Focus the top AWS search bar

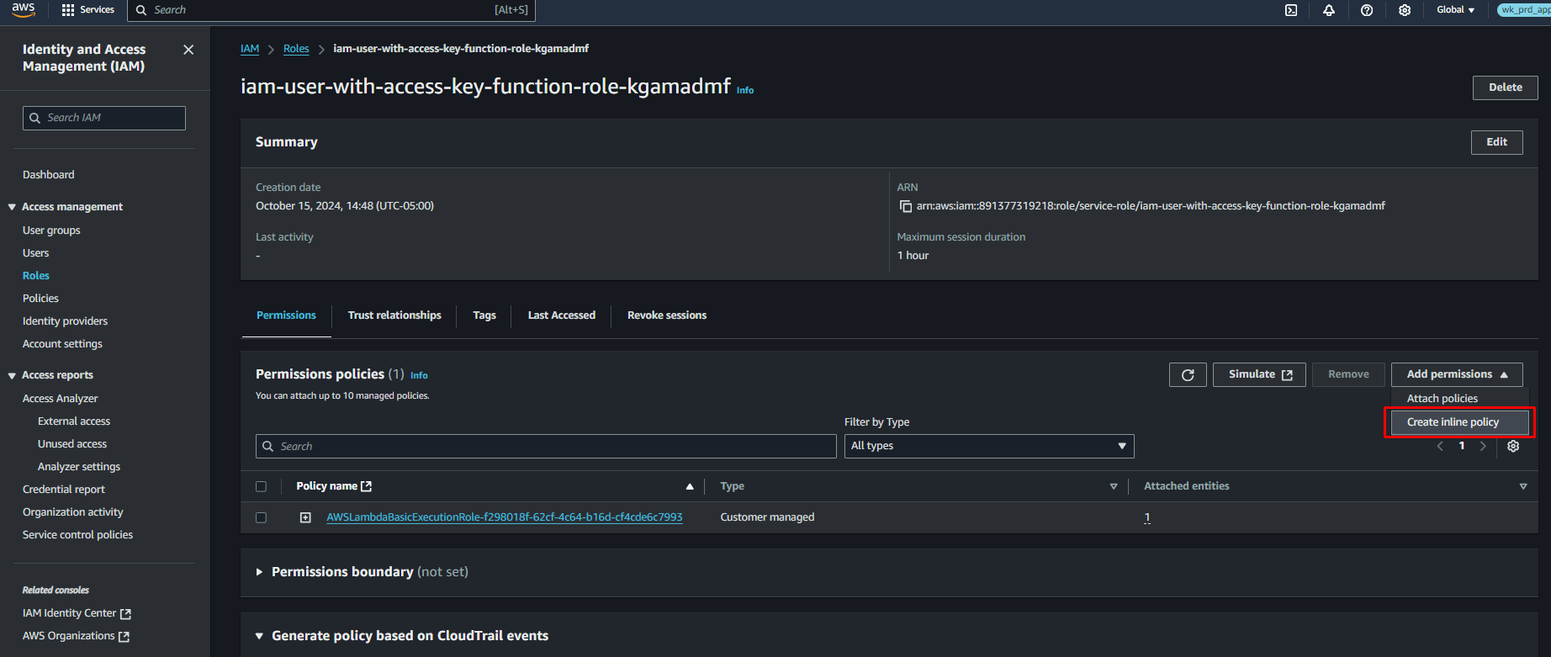[x=331, y=10]
